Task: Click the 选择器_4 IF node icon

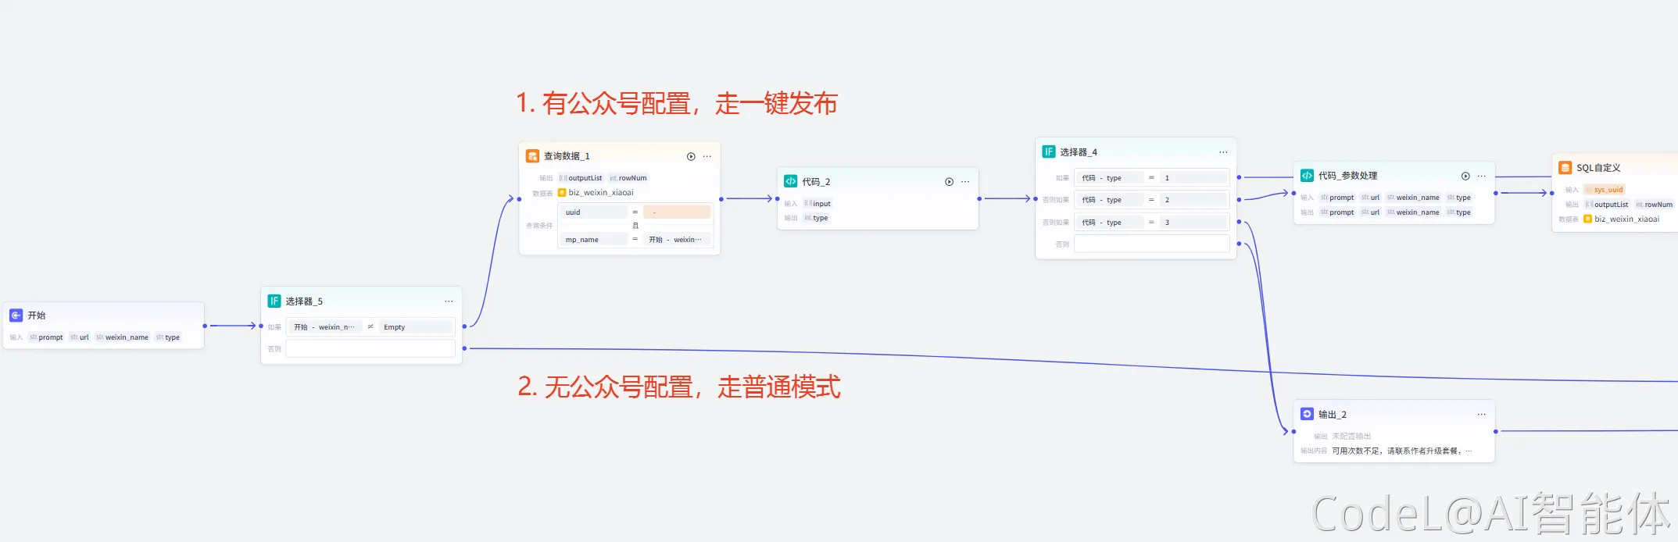Action: point(1049,152)
